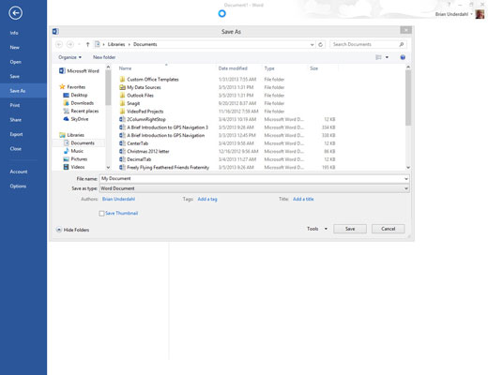Screen dimensions: 488x375
Task: Click the Word icon in Save As title bar
Action: (55, 31)
